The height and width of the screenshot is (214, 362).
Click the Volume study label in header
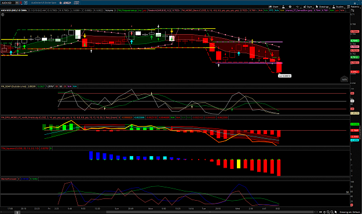[109, 10]
